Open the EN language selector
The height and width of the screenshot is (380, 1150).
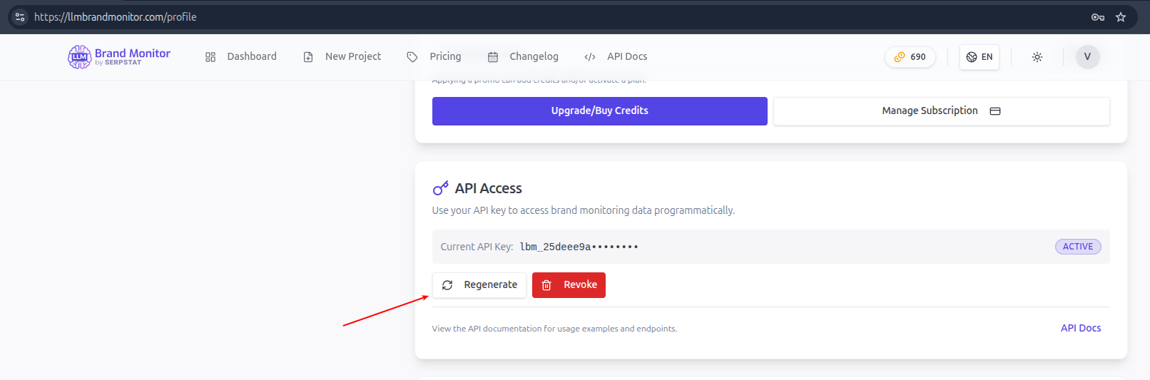979,57
